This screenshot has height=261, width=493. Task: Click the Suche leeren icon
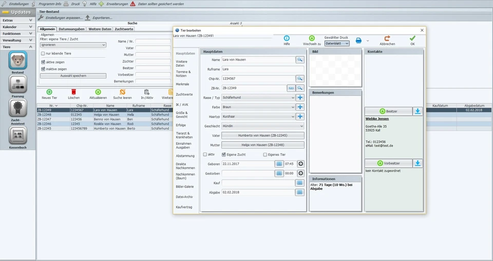pos(122,92)
